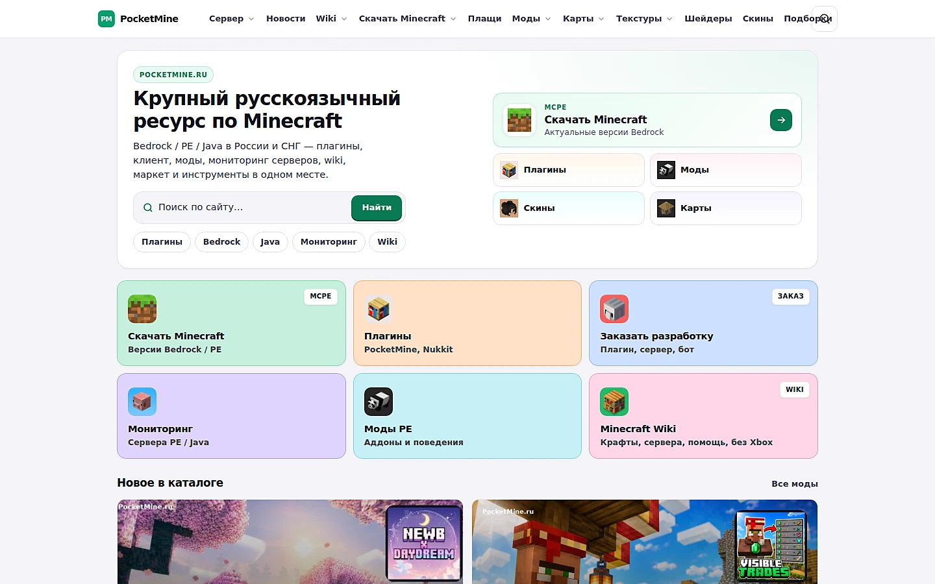This screenshot has height=584, width=935.
Task: Click grass block icon in green tile
Action: coord(142,309)
